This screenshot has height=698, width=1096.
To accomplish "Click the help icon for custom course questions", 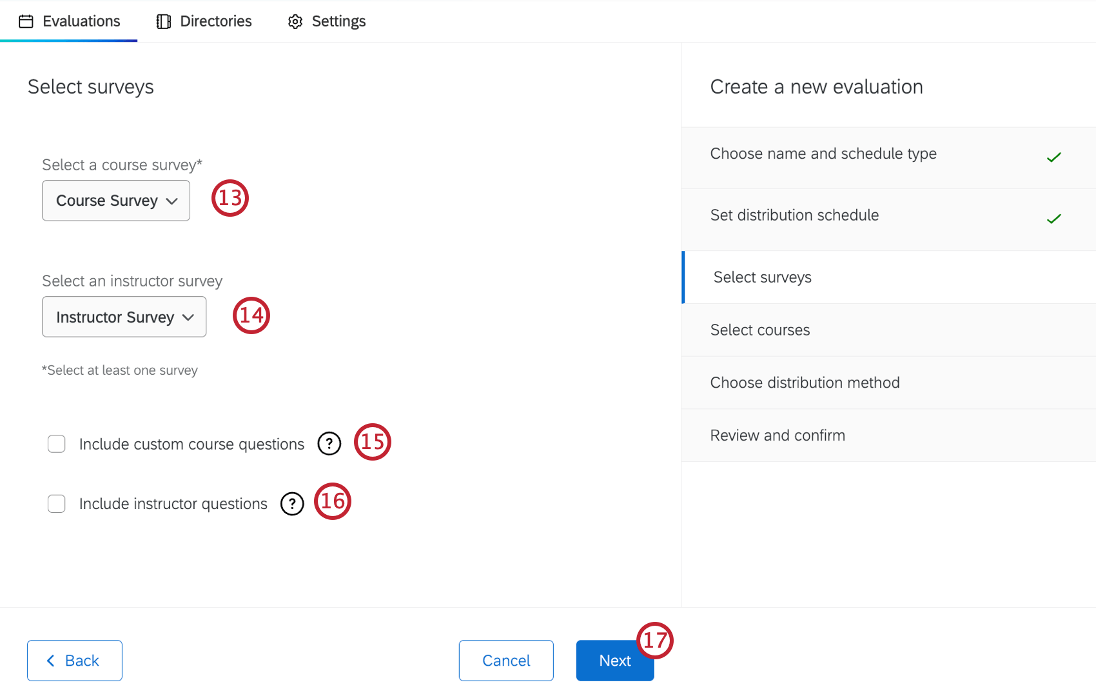I will click(x=329, y=444).
